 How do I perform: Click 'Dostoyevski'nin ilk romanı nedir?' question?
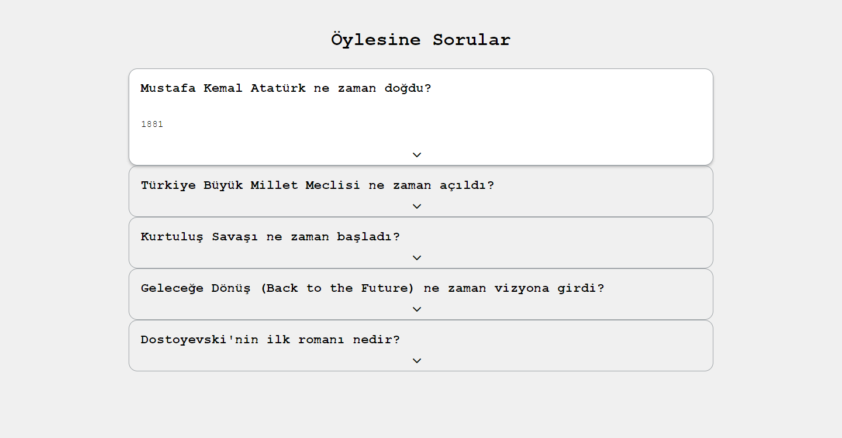click(x=270, y=339)
